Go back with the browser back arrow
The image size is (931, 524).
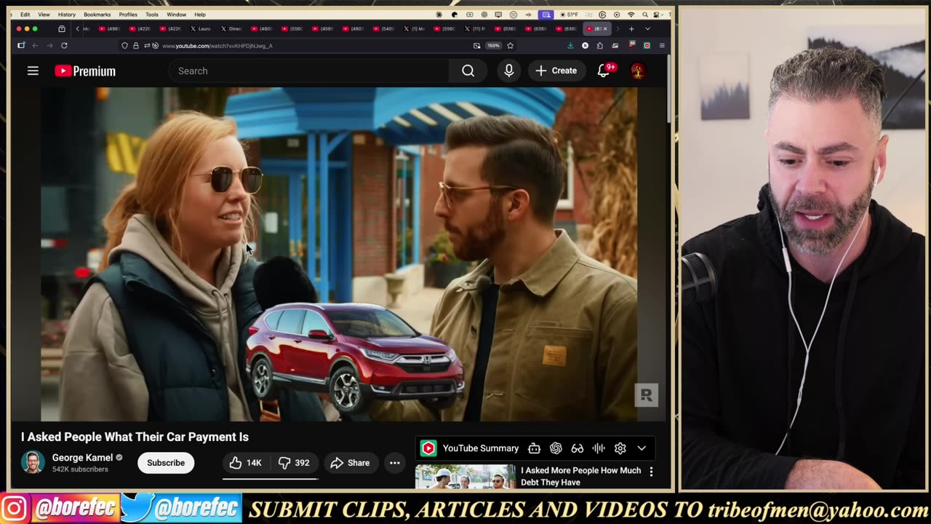click(35, 45)
